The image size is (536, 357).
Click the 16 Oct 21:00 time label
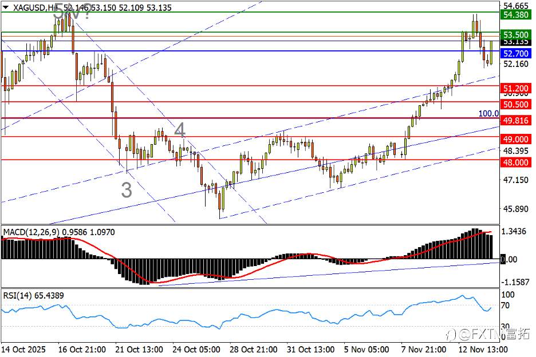coord(82,350)
